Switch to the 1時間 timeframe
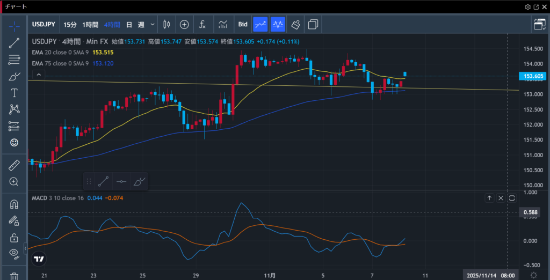Screen dimensions: 550x280 (x=90, y=25)
